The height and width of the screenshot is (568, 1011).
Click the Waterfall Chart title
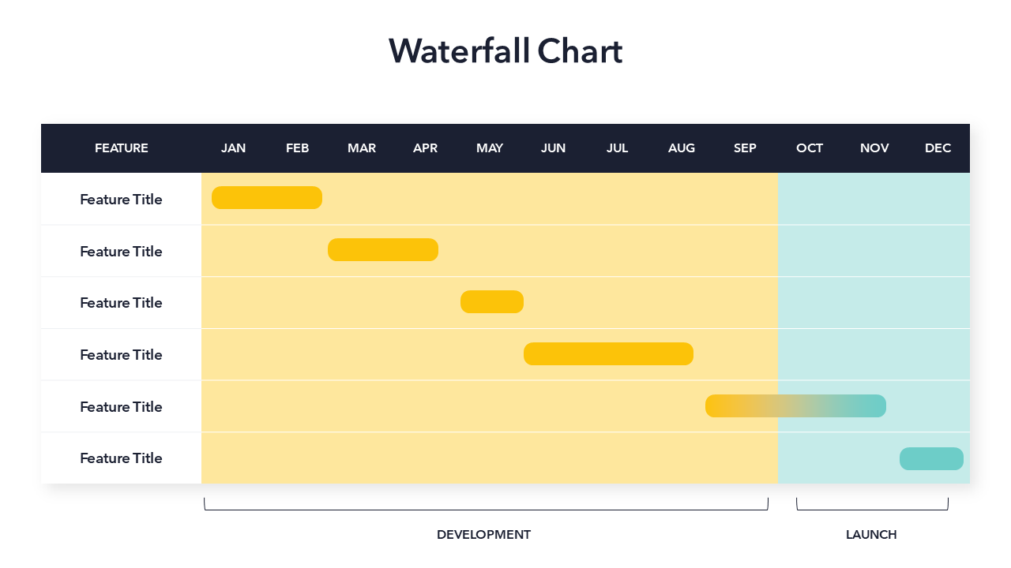(x=505, y=51)
